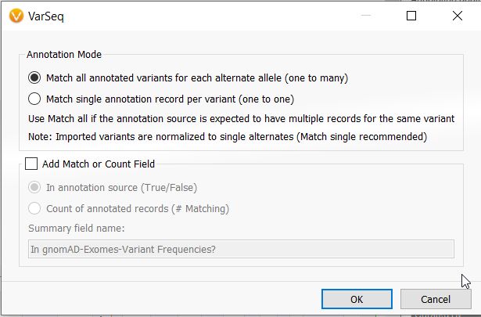Click the '(one to many)' option label text

[316, 78]
